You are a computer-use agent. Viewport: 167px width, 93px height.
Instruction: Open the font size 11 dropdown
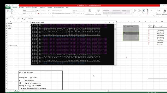click(36, 11)
